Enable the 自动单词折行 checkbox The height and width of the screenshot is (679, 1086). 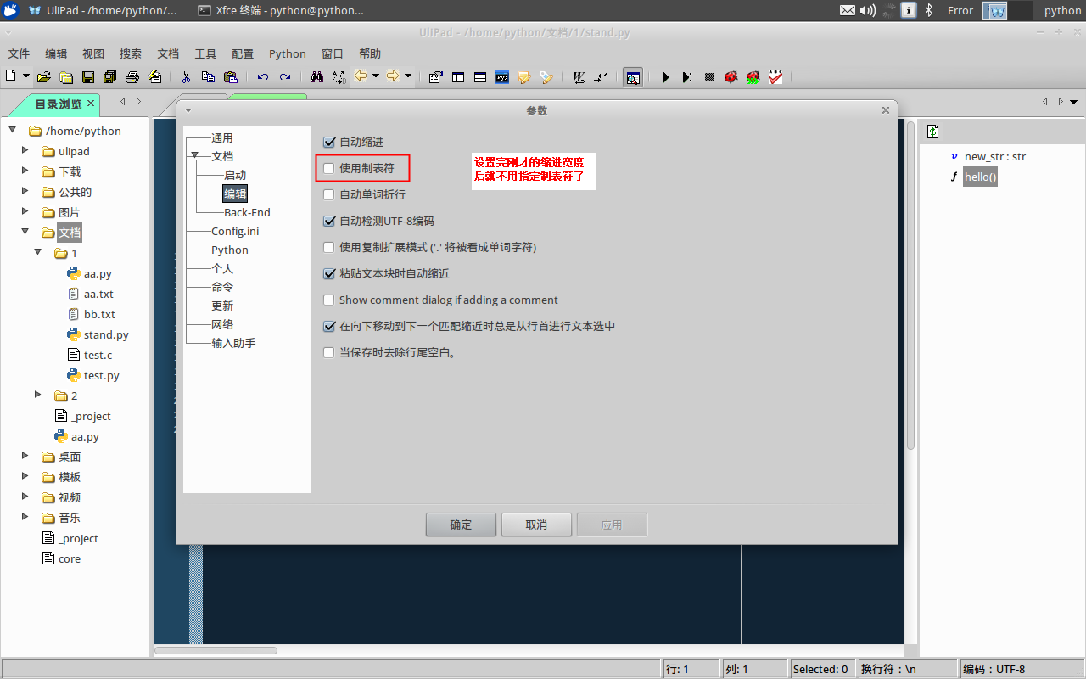[329, 194]
